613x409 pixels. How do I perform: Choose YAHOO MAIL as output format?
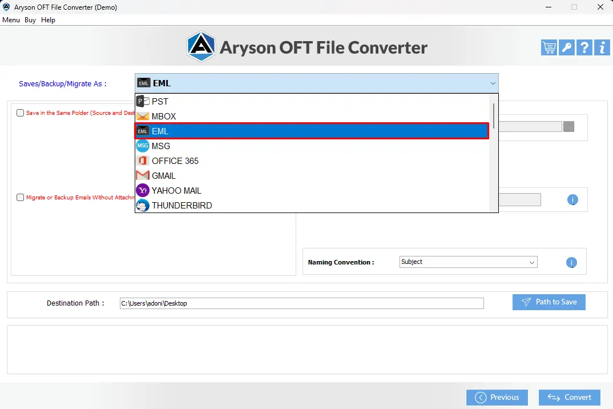pos(312,191)
